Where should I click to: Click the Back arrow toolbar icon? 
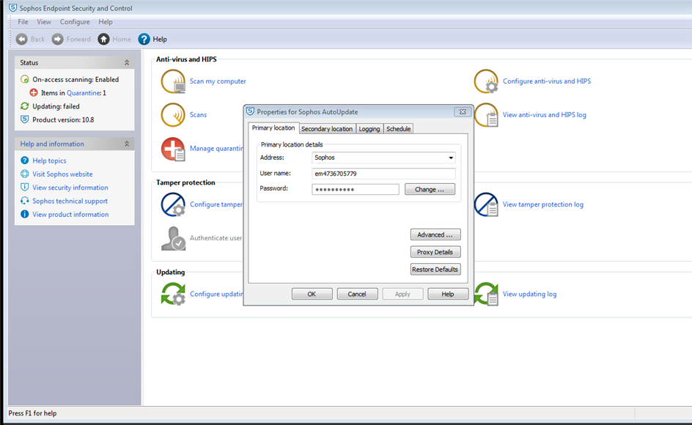pos(22,40)
